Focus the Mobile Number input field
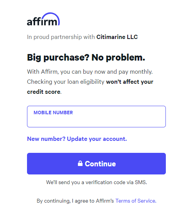The width and height of the screenshot is (194, 220). click(x=96, y=117)
